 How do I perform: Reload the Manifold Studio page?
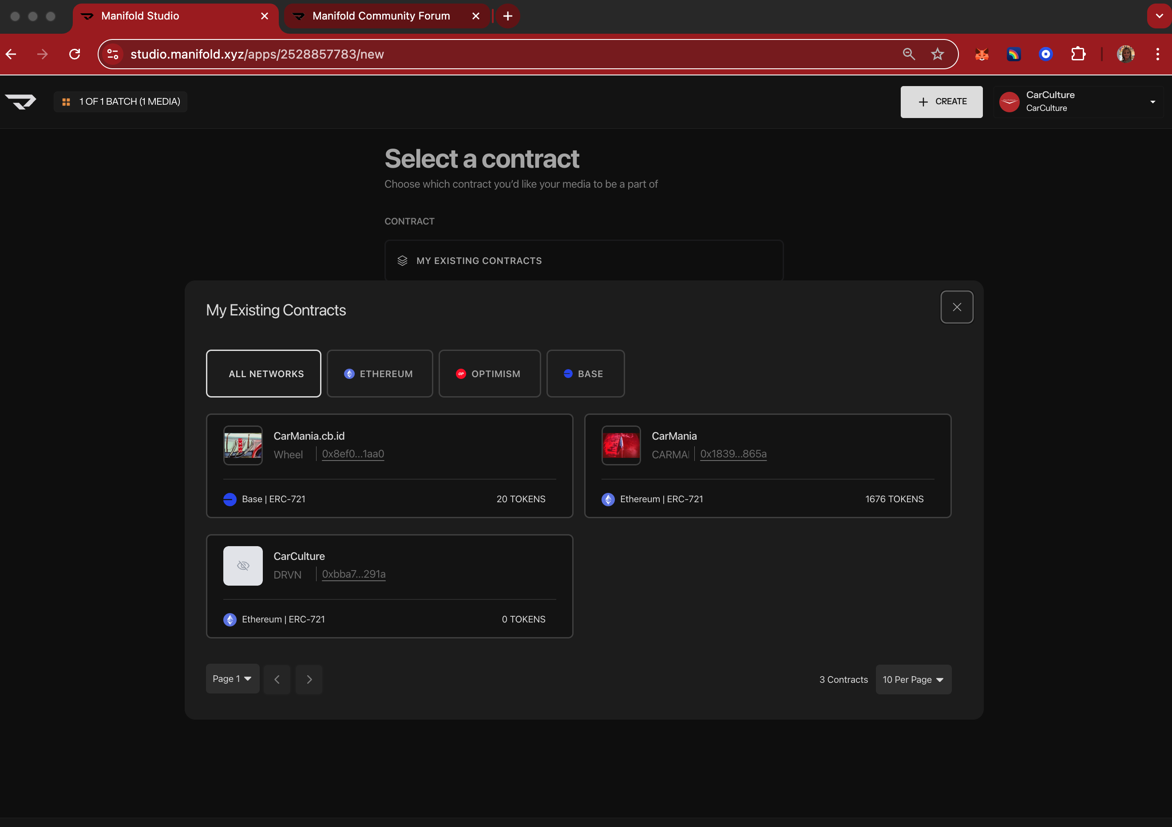[x=75, y=54]
